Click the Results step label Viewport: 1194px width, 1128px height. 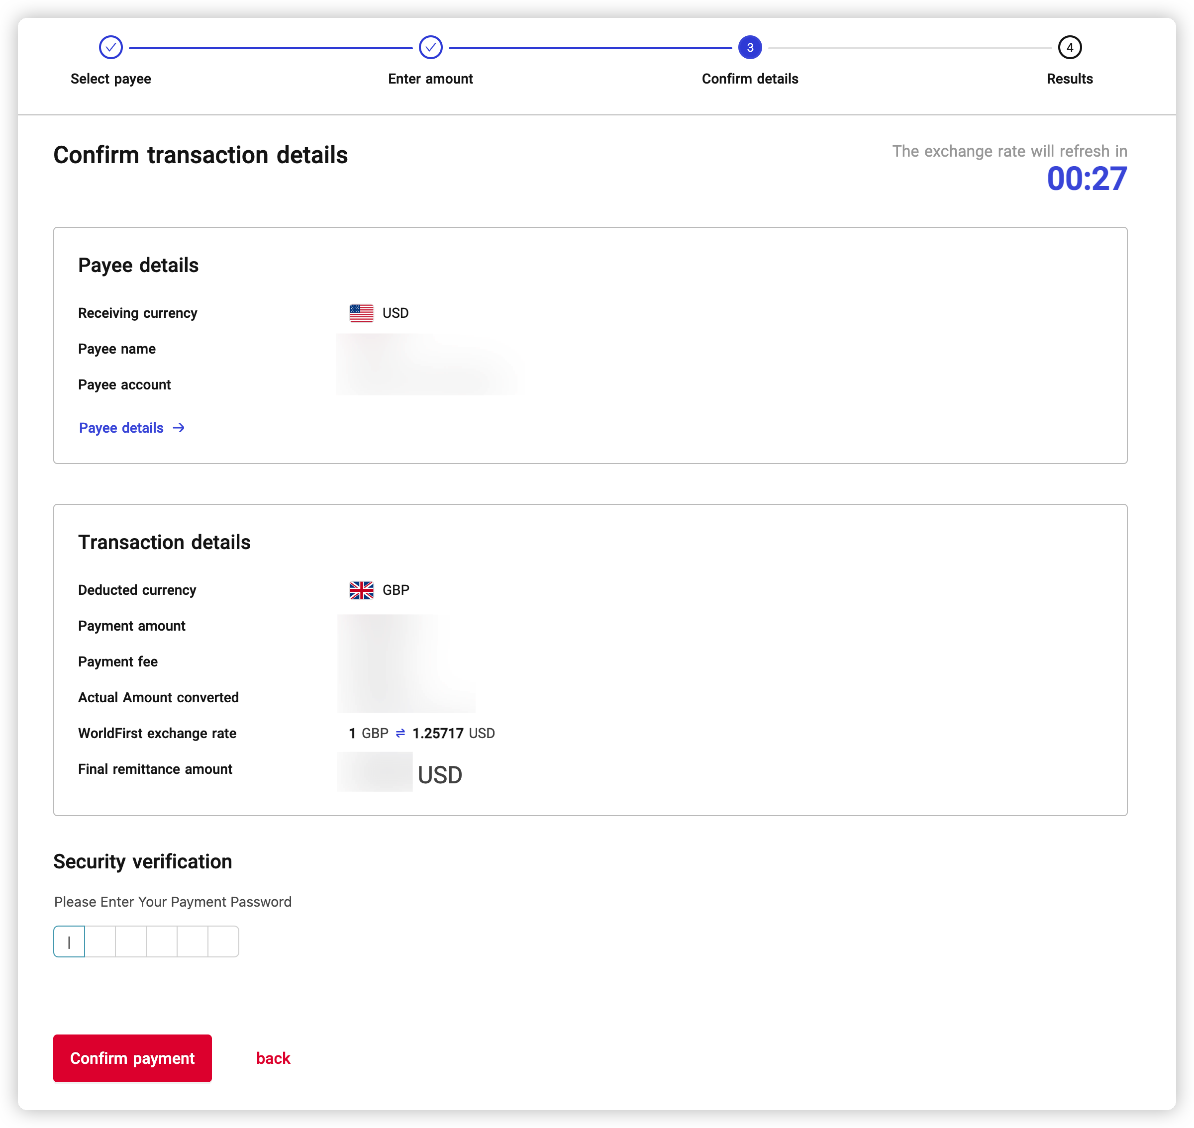[1070, 79]
